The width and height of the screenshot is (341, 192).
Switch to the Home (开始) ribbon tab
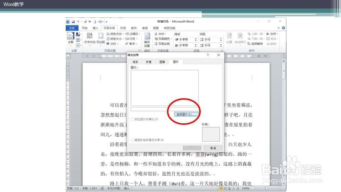85,28
